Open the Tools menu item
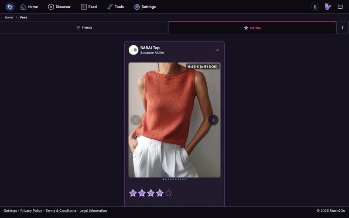This screenshot has width=349, height=218. click(x=116, y=7)
